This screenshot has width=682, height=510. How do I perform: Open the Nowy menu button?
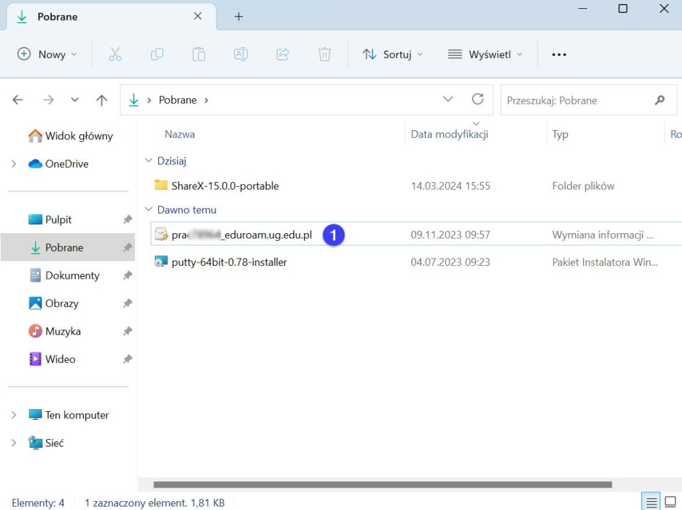point(47,55)
